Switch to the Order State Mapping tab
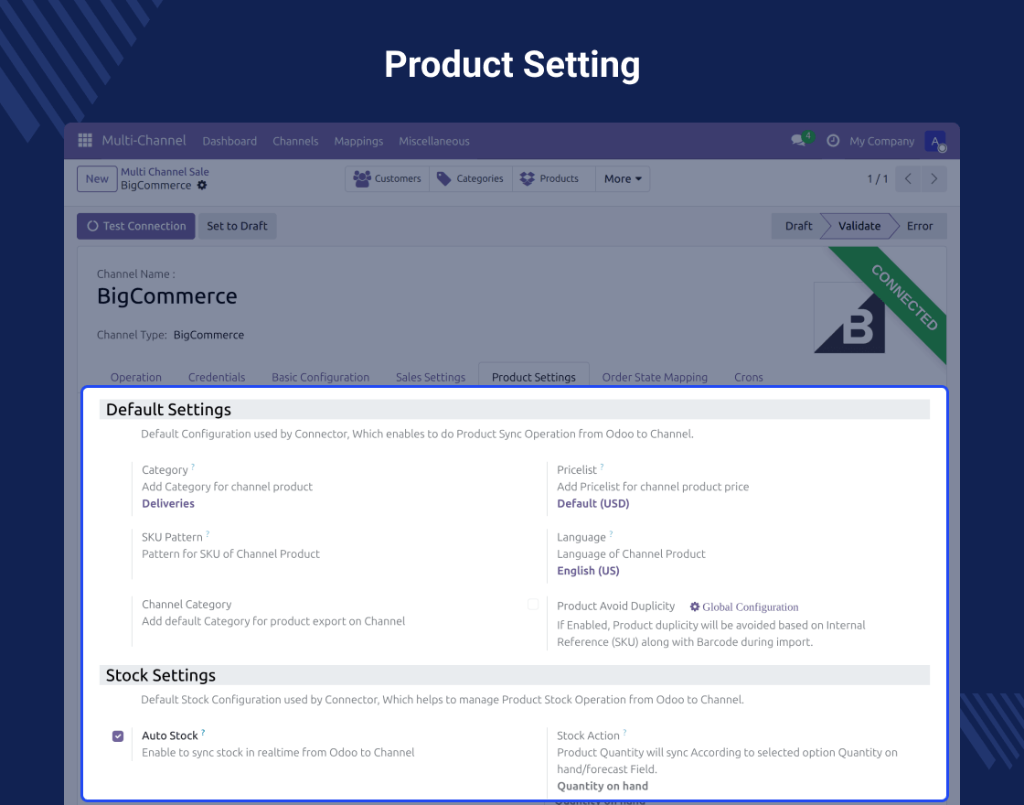This screenshot has height=805, width=1024. click(655, 377)
